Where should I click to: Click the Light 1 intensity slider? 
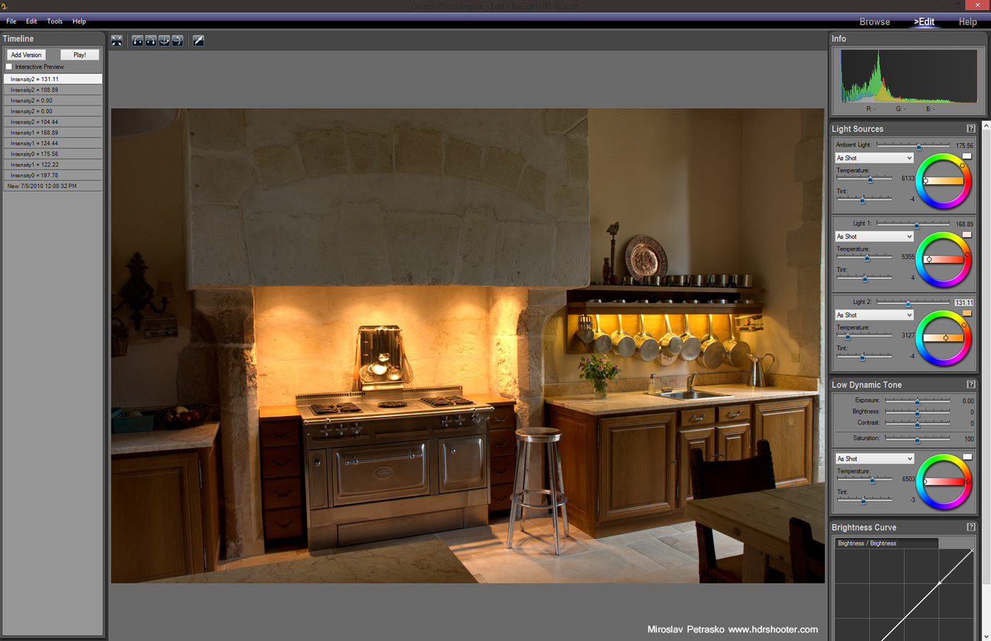pyautogui.click(x=913, y=224)
